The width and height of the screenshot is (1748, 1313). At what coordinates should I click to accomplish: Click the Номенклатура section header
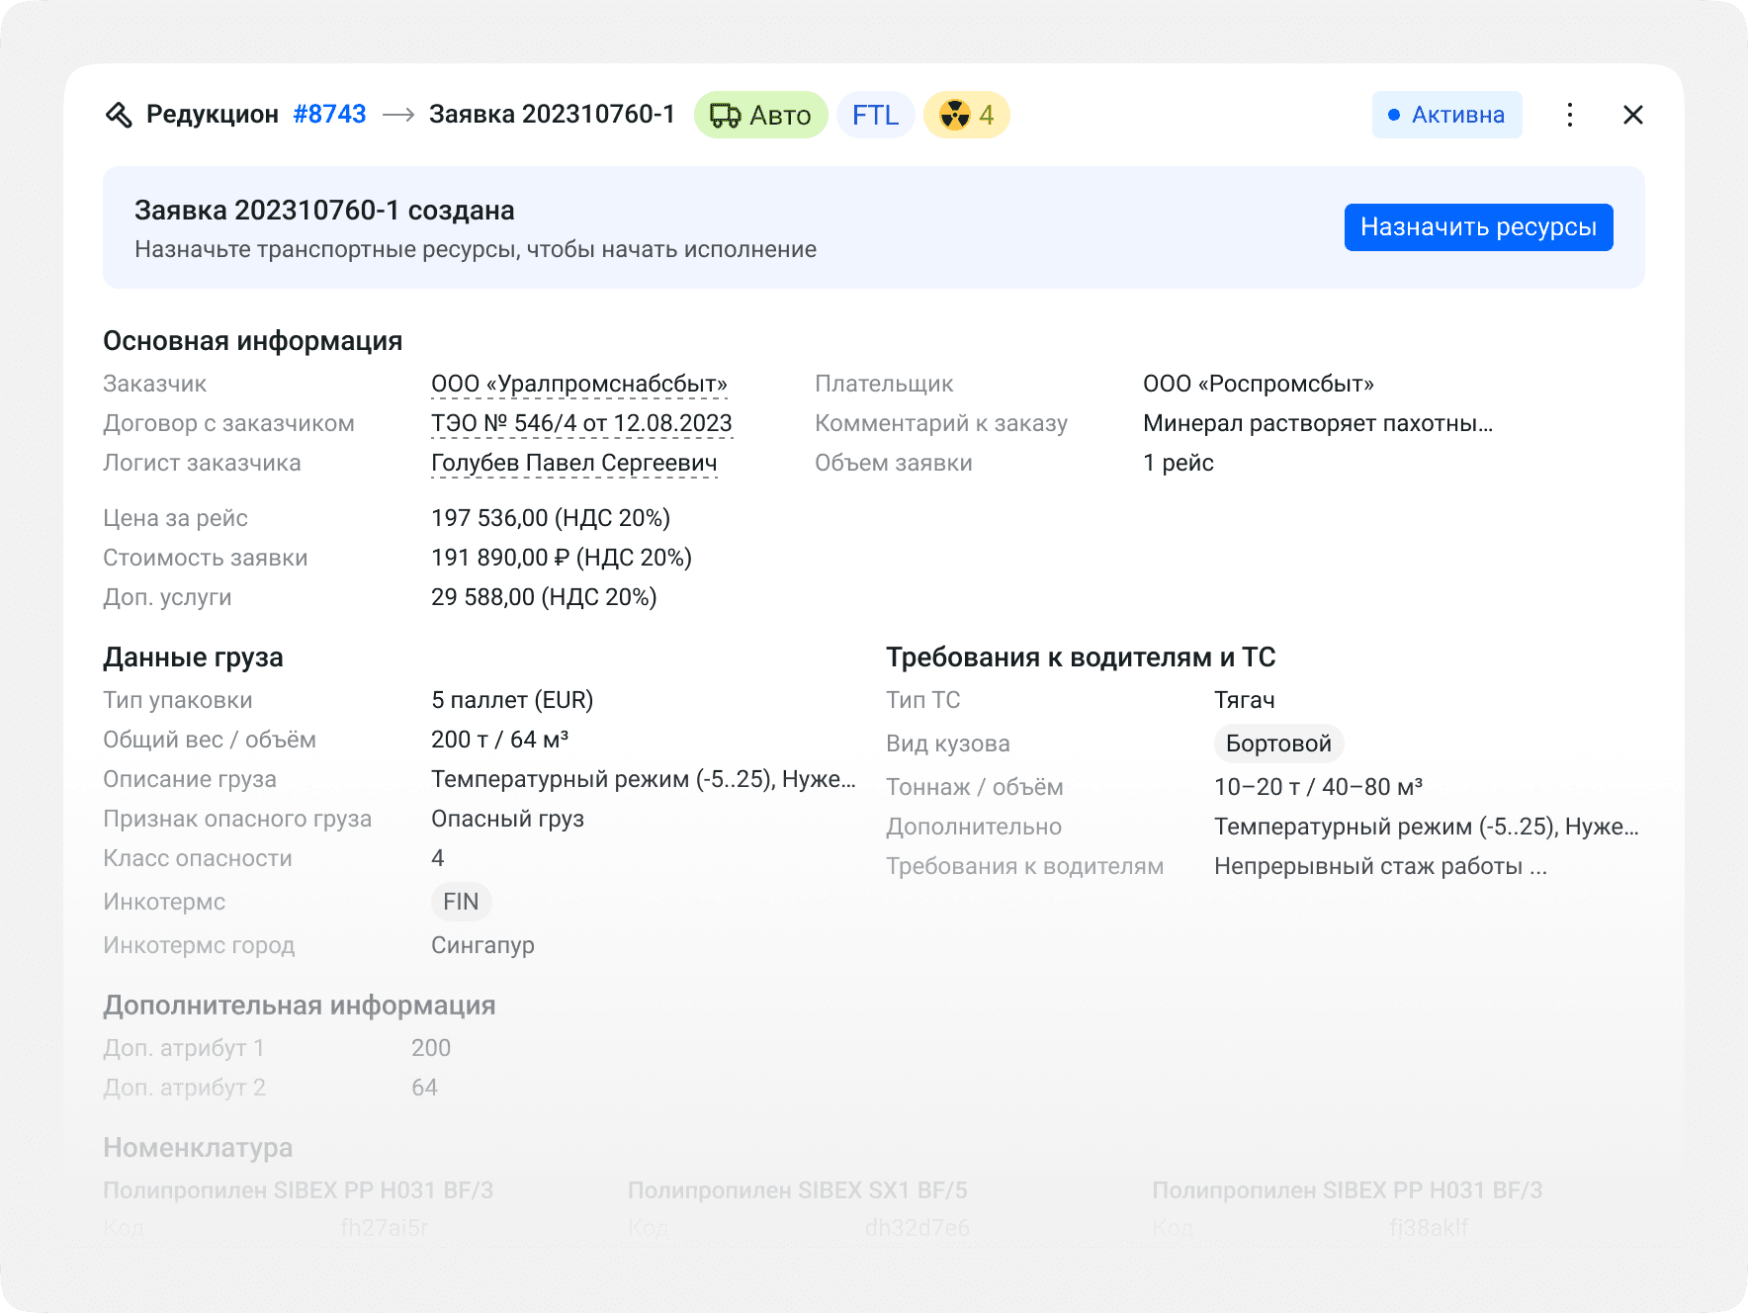coord(197,1148)
